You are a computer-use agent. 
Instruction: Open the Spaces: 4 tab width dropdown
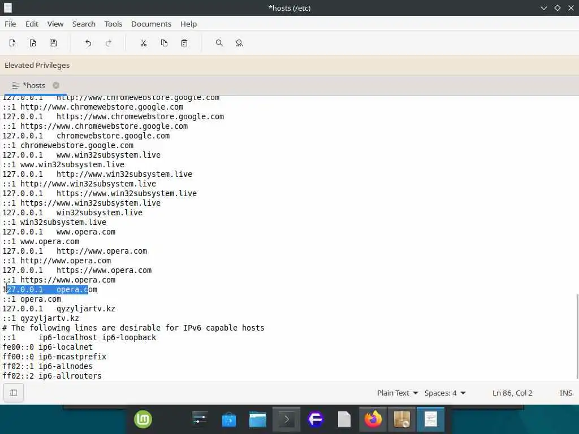[445, 393]
